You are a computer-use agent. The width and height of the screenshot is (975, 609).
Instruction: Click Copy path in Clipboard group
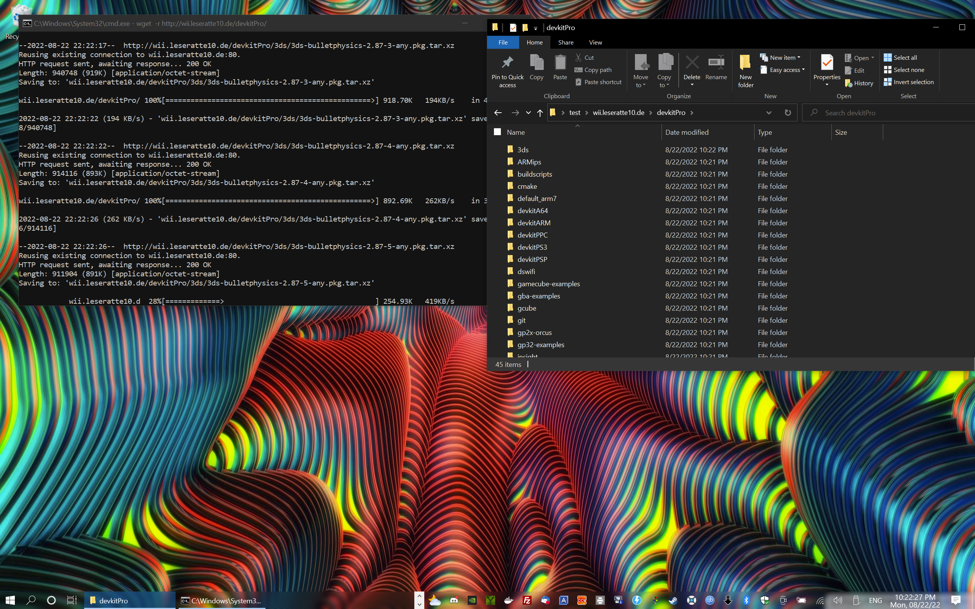[593, 70]
